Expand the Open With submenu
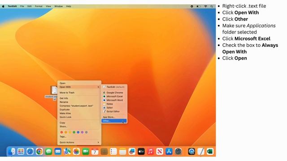Screen dimensions: 287x161 [x=79, y=87]
